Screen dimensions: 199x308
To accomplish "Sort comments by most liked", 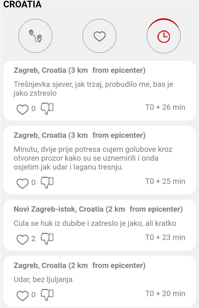I will tap(99, 36).
